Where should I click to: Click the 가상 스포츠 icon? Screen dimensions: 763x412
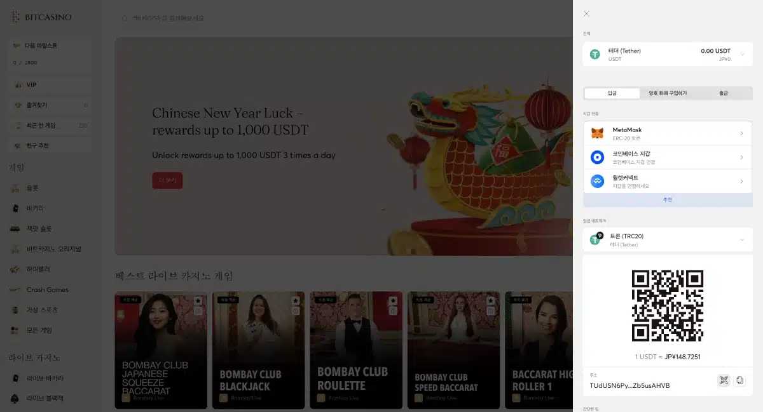click(15, 310)
